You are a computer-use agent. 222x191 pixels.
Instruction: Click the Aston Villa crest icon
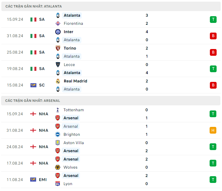(58, 143)
